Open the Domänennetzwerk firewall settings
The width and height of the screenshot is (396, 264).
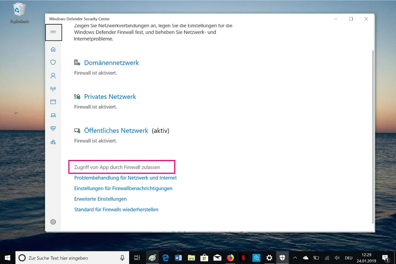[x=111, y=63]
